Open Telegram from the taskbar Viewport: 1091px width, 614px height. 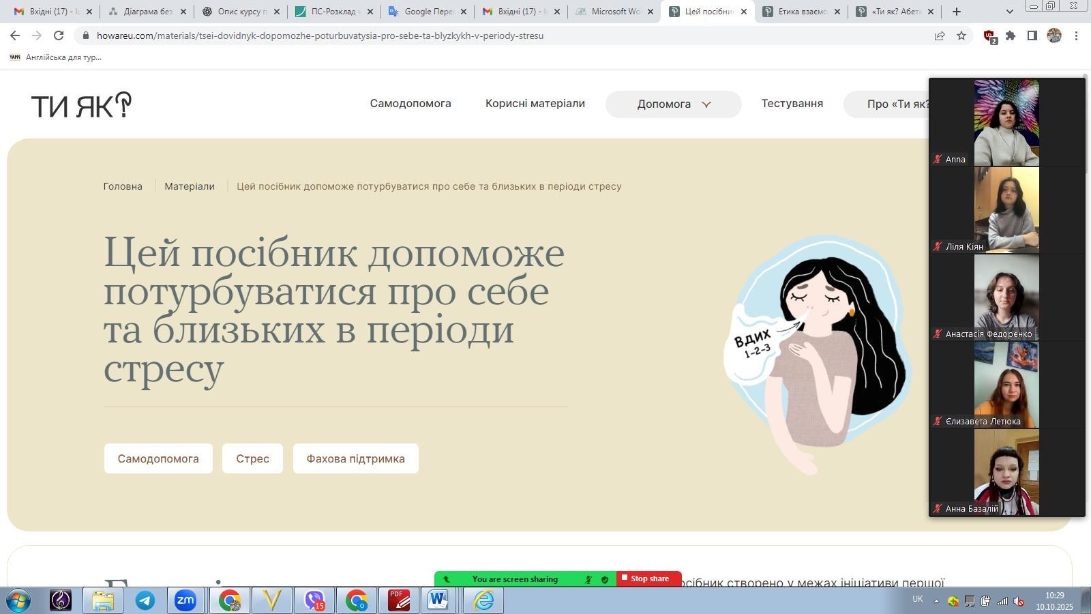tap(145, 600)
